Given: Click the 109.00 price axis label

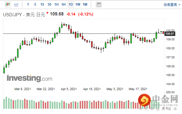Looking at the screenshot, I should click(x=170, y=39).
